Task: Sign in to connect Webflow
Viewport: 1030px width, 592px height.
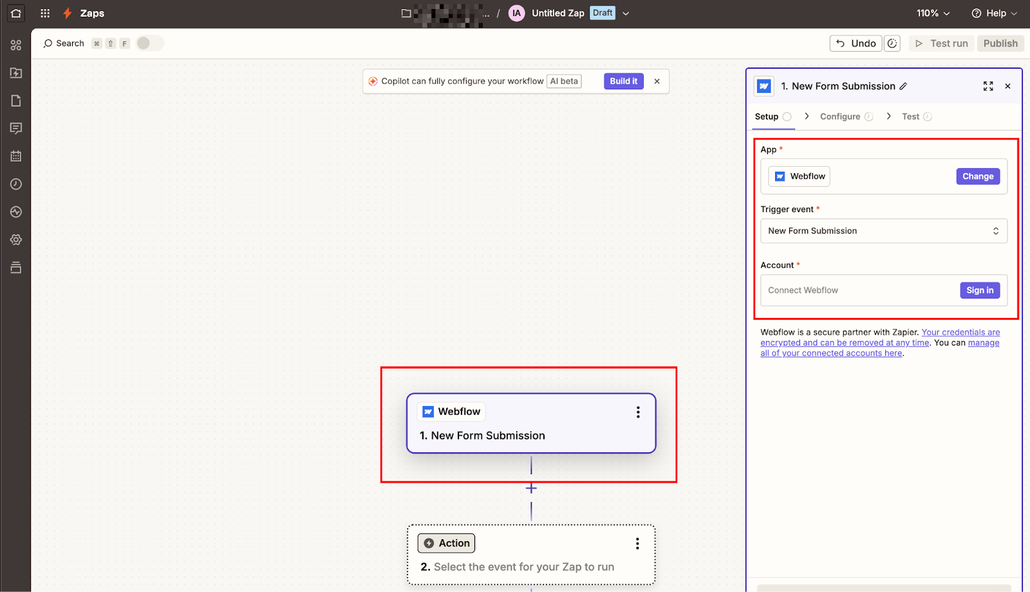Action: (x=980, y=290)
